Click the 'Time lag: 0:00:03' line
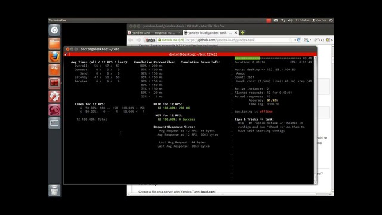Image resolution: width=382 pixels, height=215 pixels. [x=264, y=104]
